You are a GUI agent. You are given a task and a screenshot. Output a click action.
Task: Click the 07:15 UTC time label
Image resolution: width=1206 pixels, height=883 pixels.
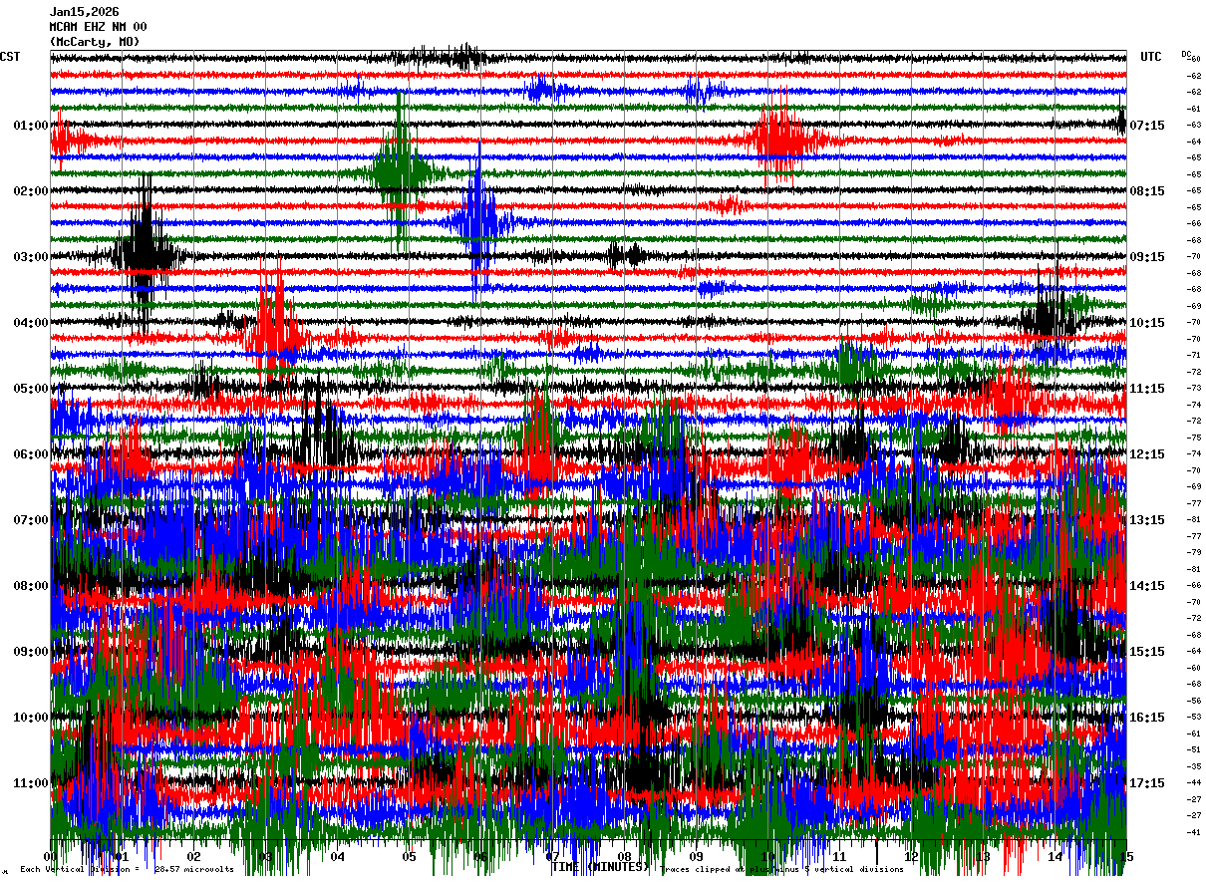click(1147, 126)
